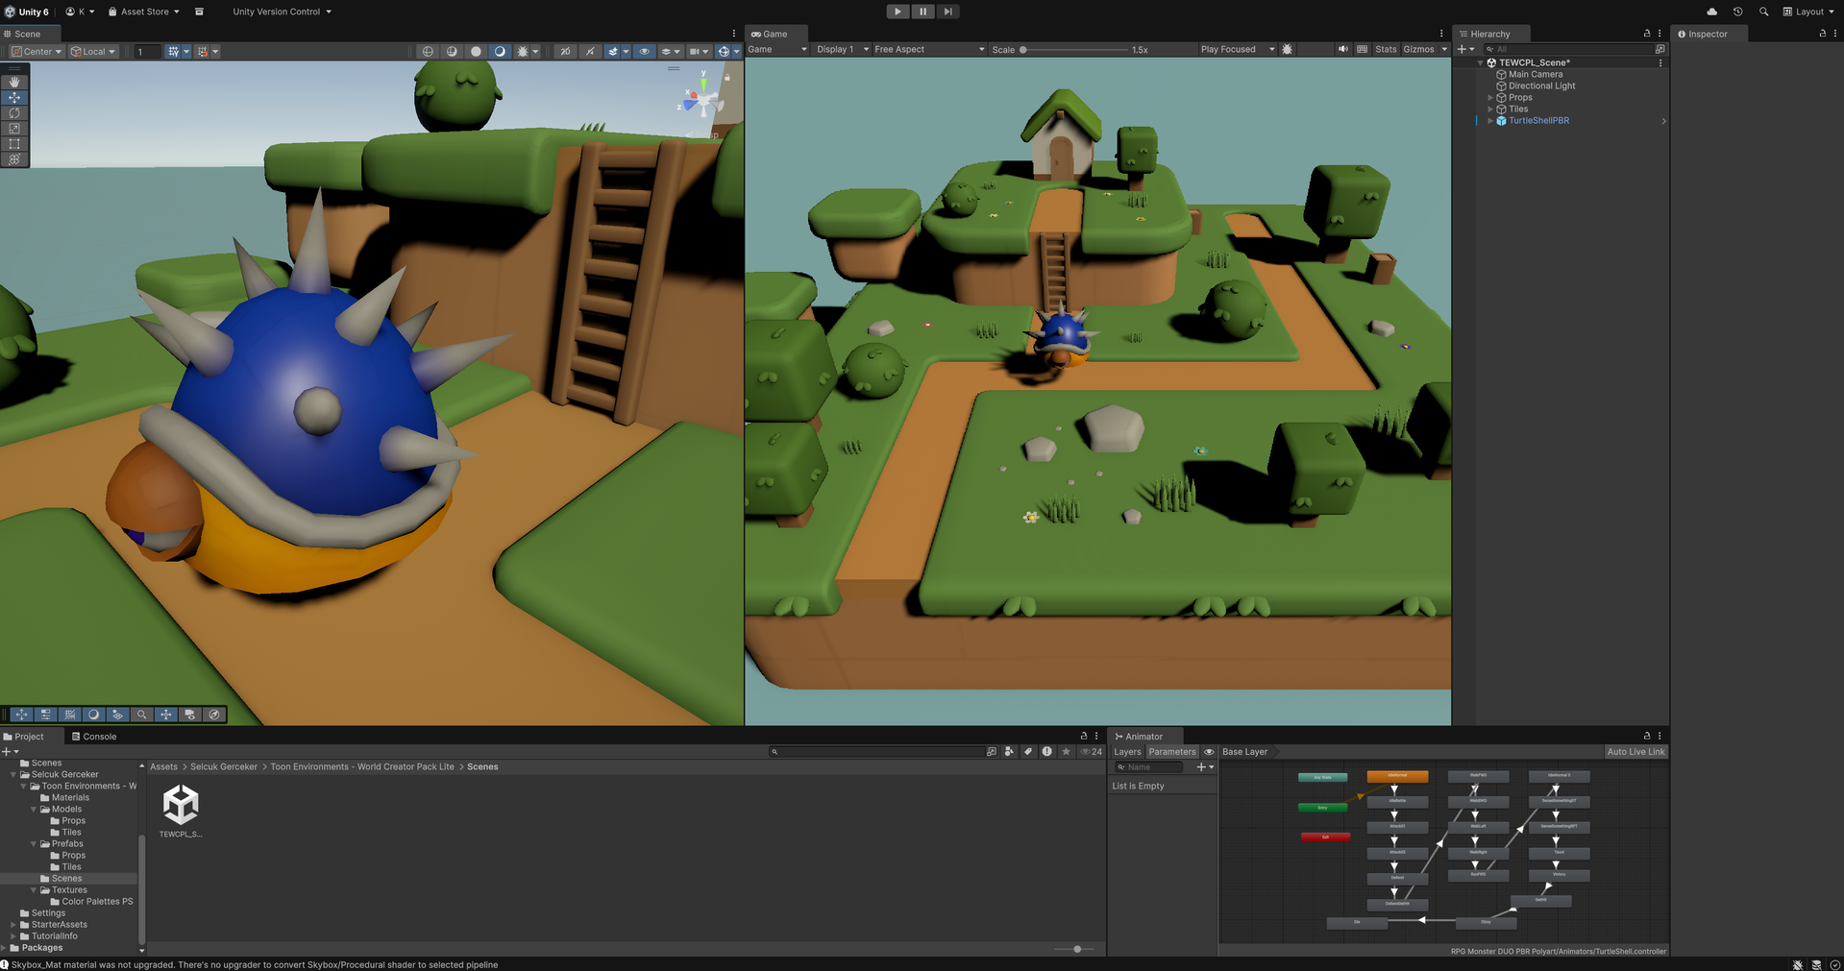Enable Auto Live Link in Animator
1844x971 pixels.
1635,752
